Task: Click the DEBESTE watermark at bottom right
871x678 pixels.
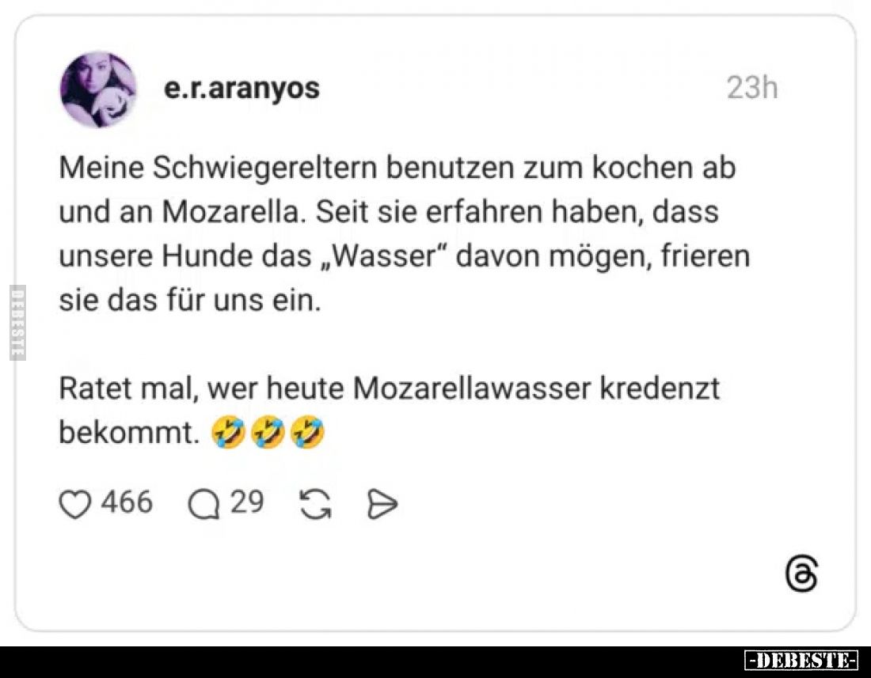Action: 801,661
